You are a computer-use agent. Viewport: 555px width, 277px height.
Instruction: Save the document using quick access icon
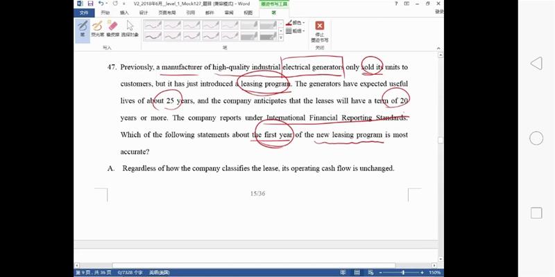point(90,3)
